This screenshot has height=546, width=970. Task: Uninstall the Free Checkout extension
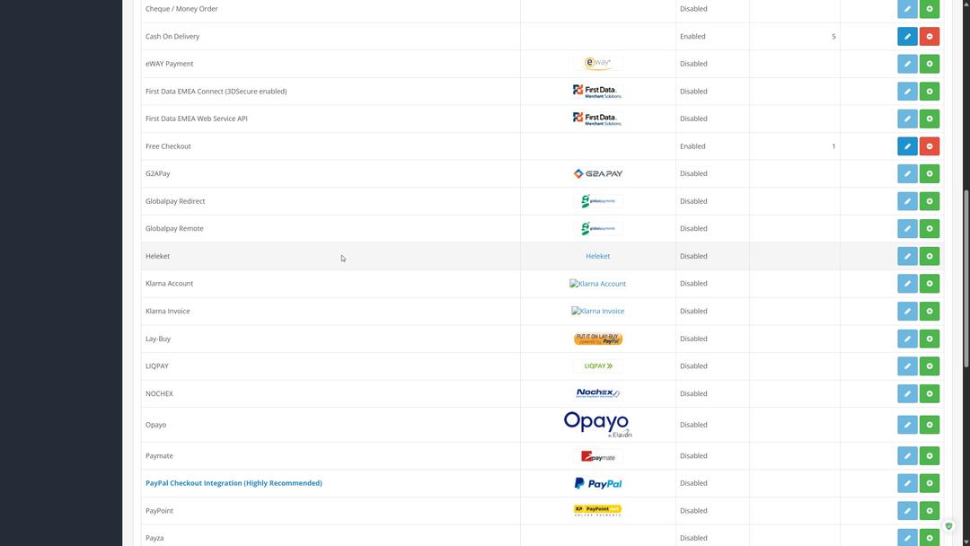[930, 146]
